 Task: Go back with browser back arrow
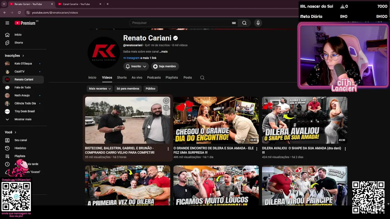(x=5, y=12)
